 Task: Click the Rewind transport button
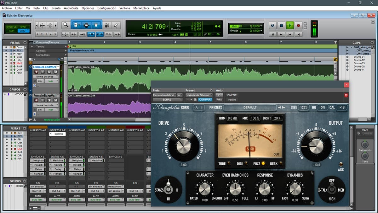point(282,34)
